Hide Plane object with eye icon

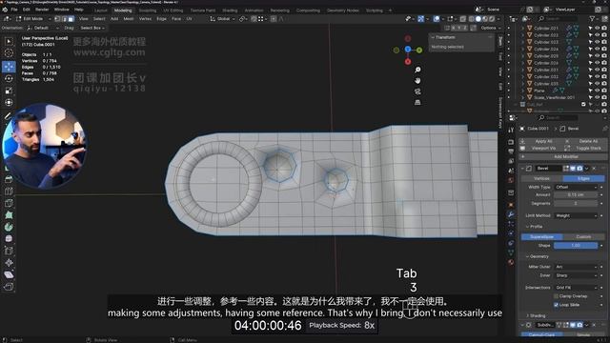598,91
